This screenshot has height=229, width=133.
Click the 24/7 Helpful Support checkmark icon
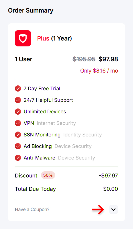pos(18,100)
